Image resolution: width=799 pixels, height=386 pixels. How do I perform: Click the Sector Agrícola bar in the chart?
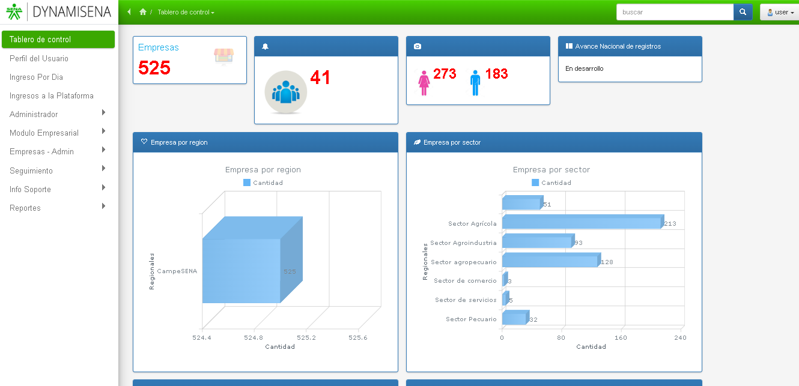point(581,223)
